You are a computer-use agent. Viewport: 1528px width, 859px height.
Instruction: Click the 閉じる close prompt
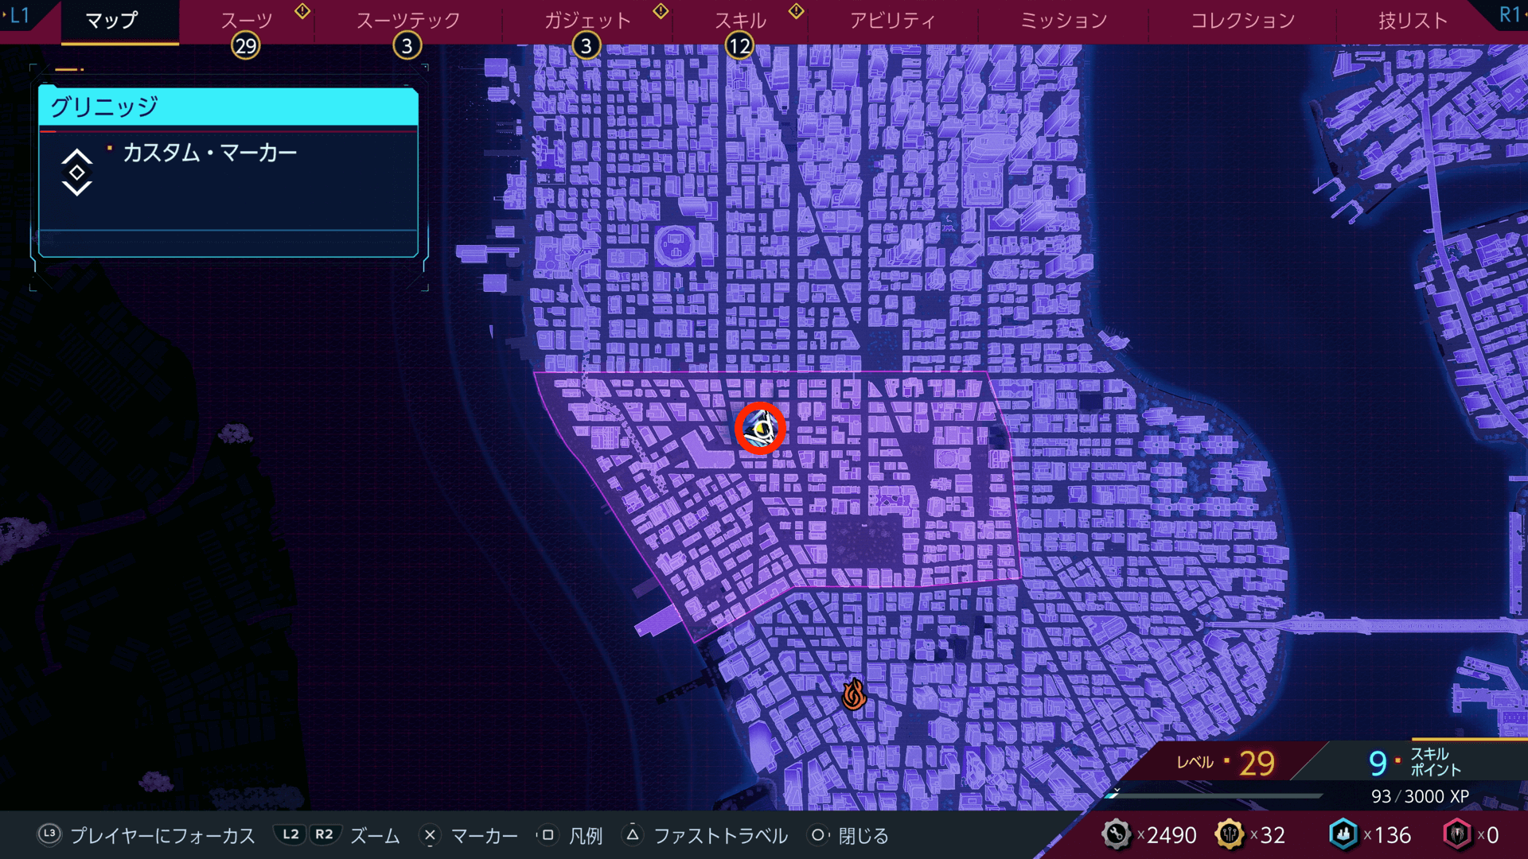pyautogui.click(x=850, y=836)
